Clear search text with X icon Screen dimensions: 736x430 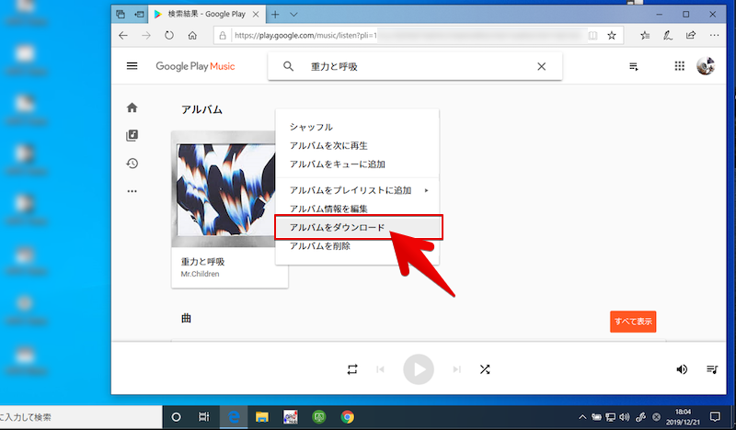(541, 66)
